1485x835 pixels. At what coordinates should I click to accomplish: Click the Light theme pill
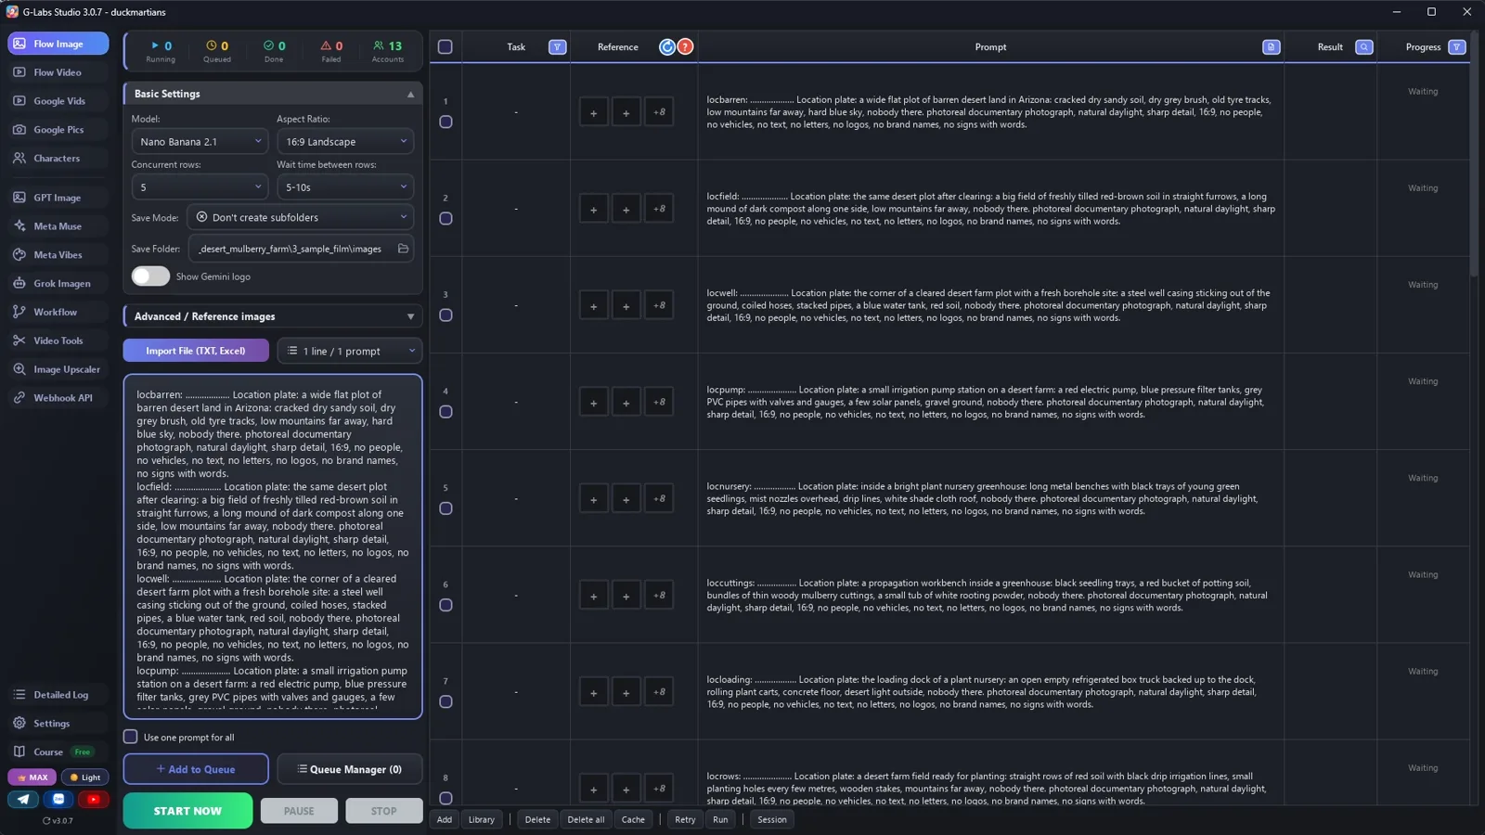click(x=85, y=777)
